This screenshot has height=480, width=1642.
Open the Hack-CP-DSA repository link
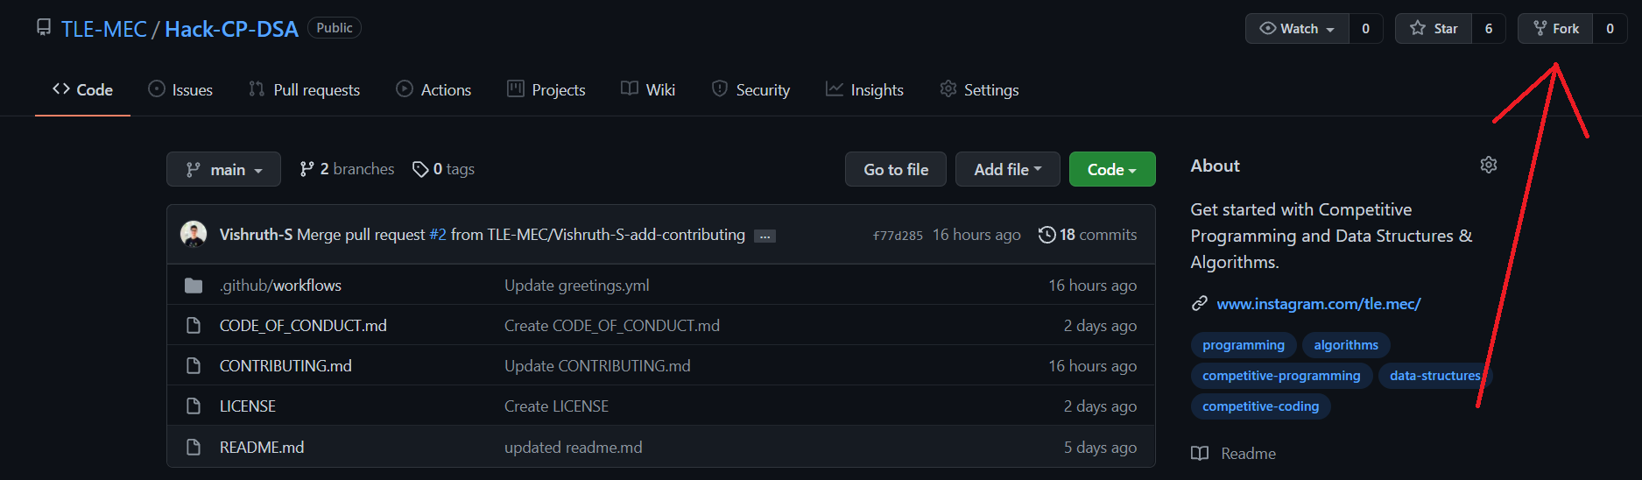coord(231,29)
